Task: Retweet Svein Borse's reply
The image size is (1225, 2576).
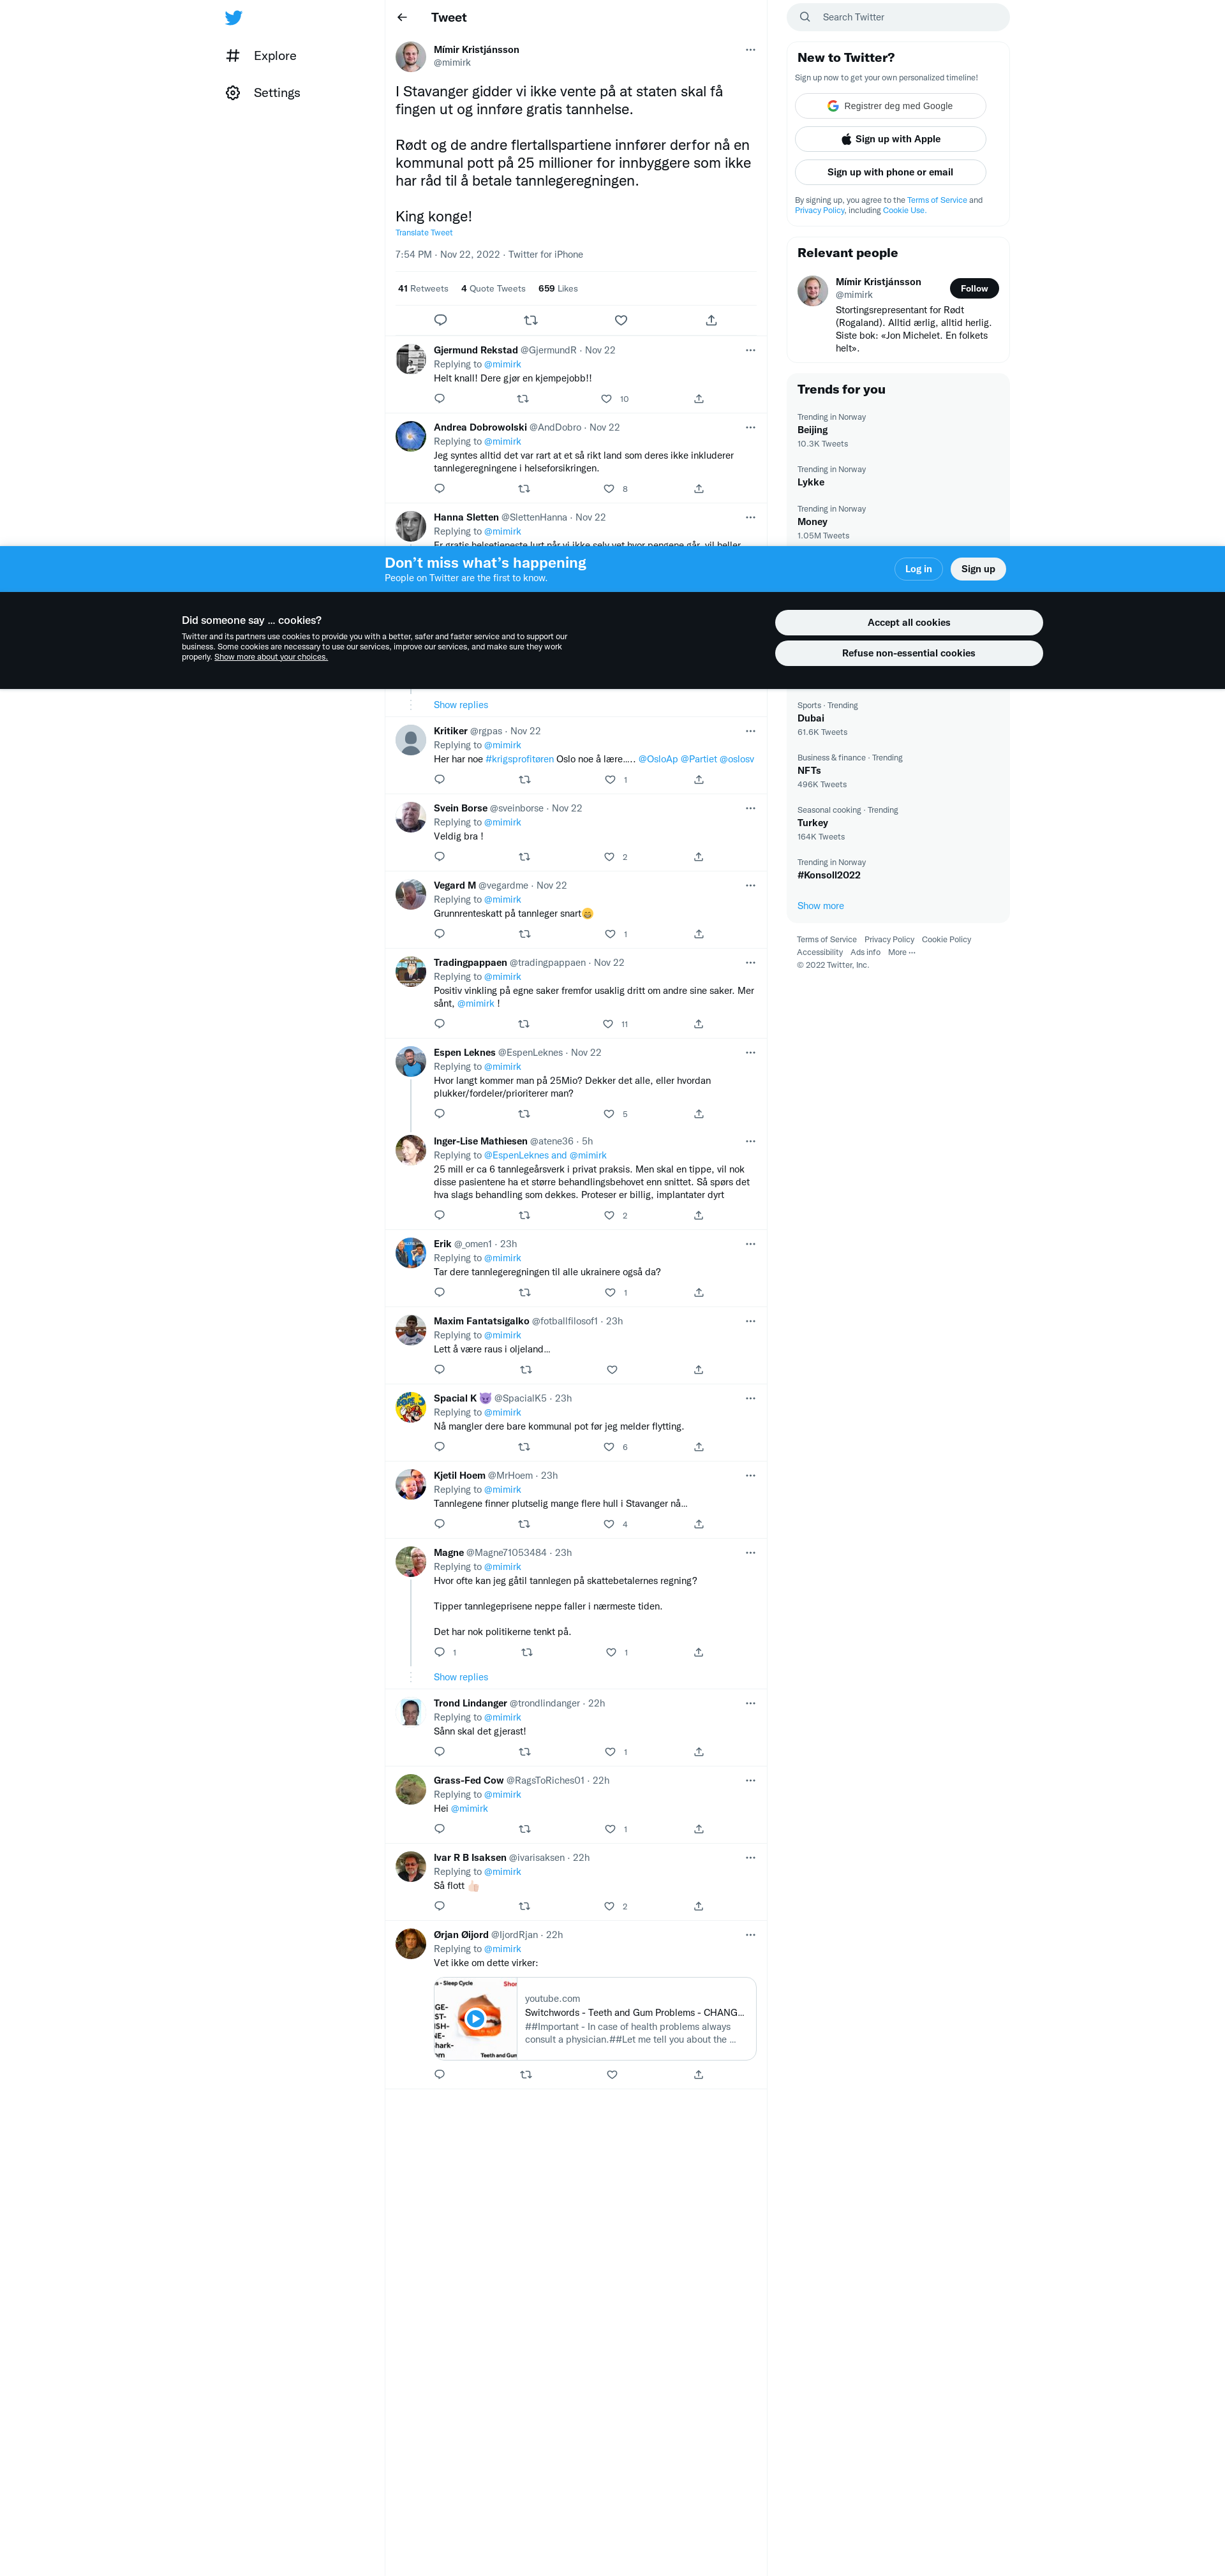Action: [x=524, y=857]
